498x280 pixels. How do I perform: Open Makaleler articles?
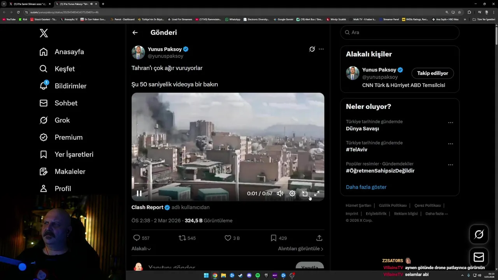[x=62, y=171]
